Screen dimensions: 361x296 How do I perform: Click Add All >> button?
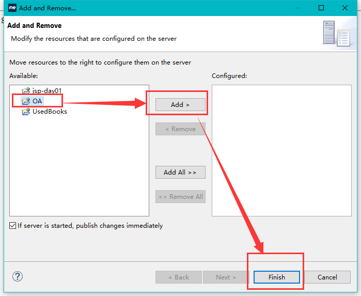coord(180,173)
